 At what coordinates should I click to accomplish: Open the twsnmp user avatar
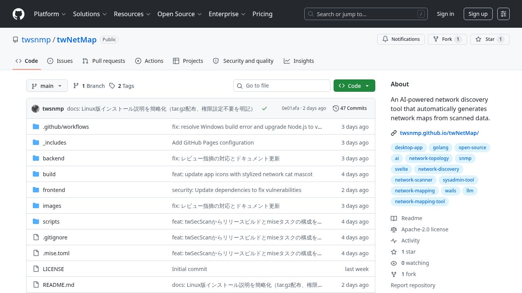coord(36,108)
